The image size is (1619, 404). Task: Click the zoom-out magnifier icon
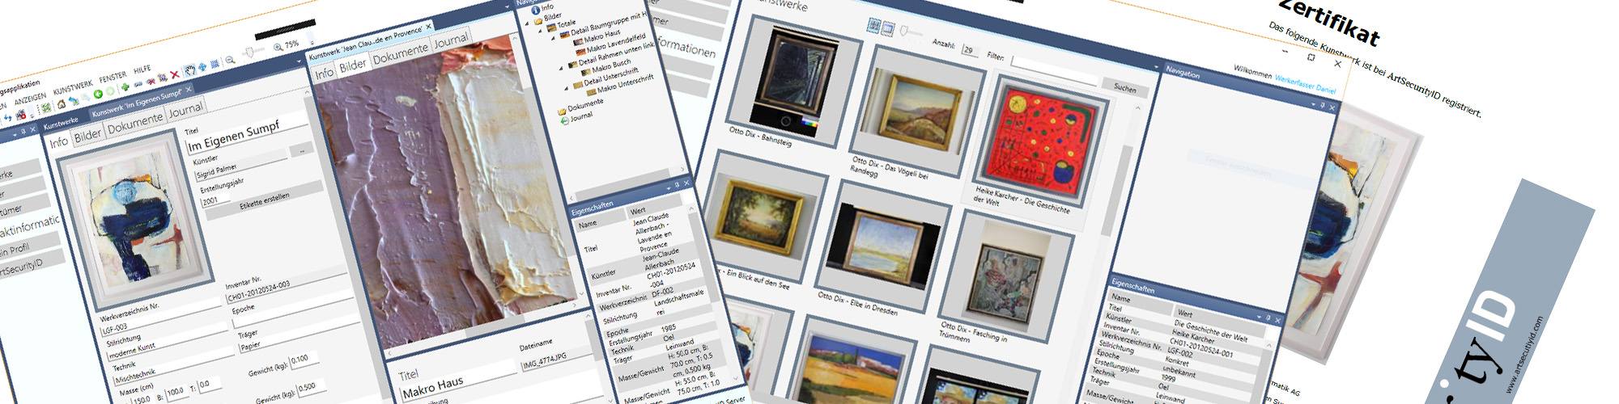230,60
